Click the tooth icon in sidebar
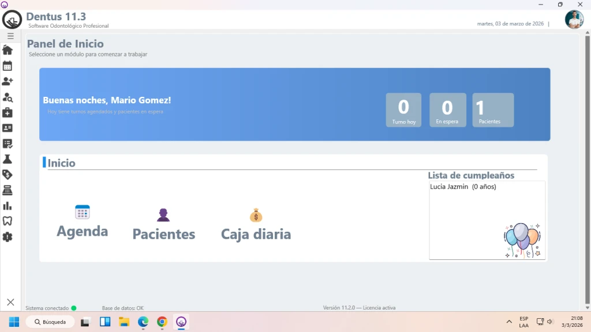 pos(8,221)
